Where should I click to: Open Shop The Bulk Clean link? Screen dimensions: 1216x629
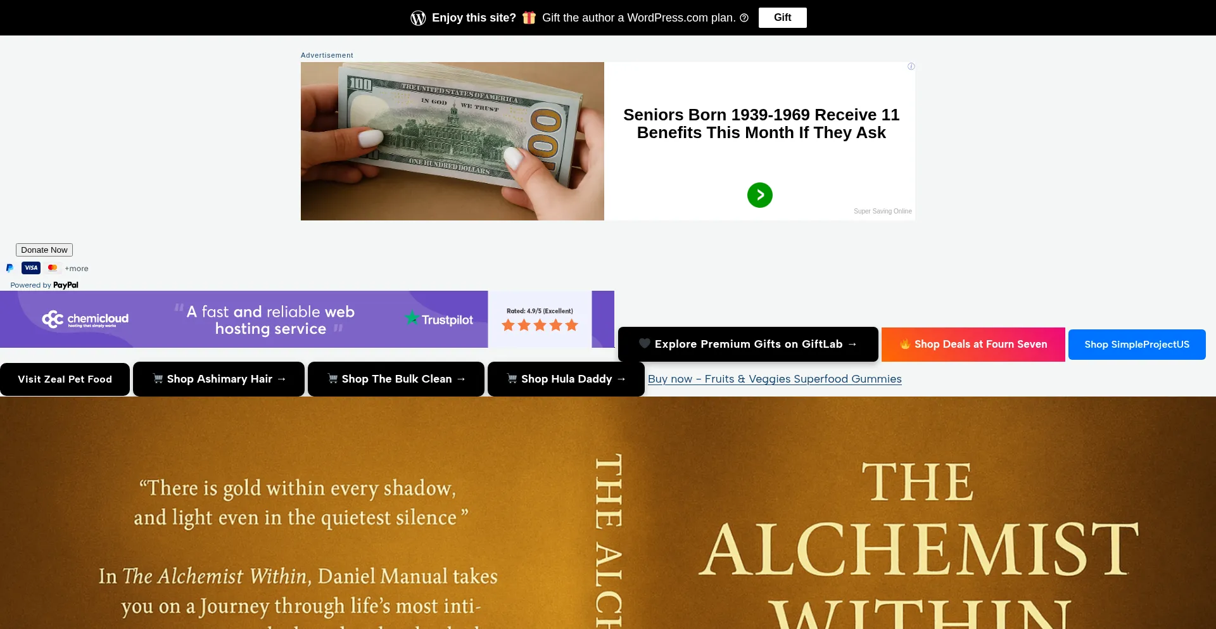[x=396, y=379]
